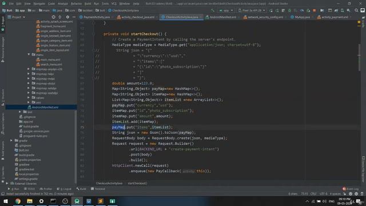Image resolution: width=366 pixels, height=206 pixels.
Task: Open the File menu
Action: pos(11,3)
